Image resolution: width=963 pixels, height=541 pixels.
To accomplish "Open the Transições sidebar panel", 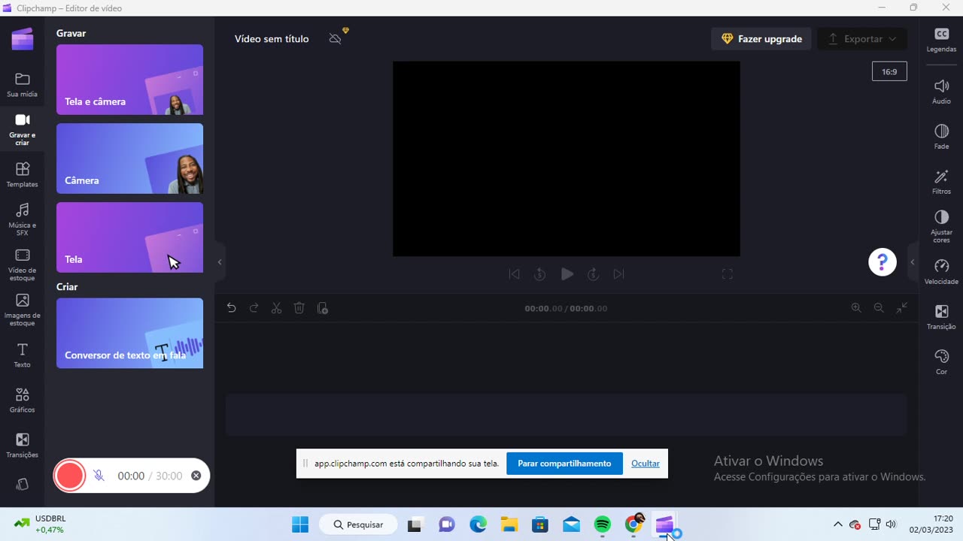I will click(x=23, y=446).
